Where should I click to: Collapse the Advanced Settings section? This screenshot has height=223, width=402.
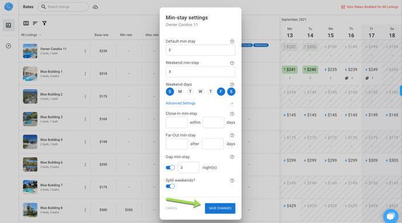click(x=232, y=103)
